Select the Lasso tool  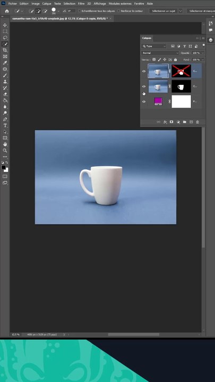[5, 38]
